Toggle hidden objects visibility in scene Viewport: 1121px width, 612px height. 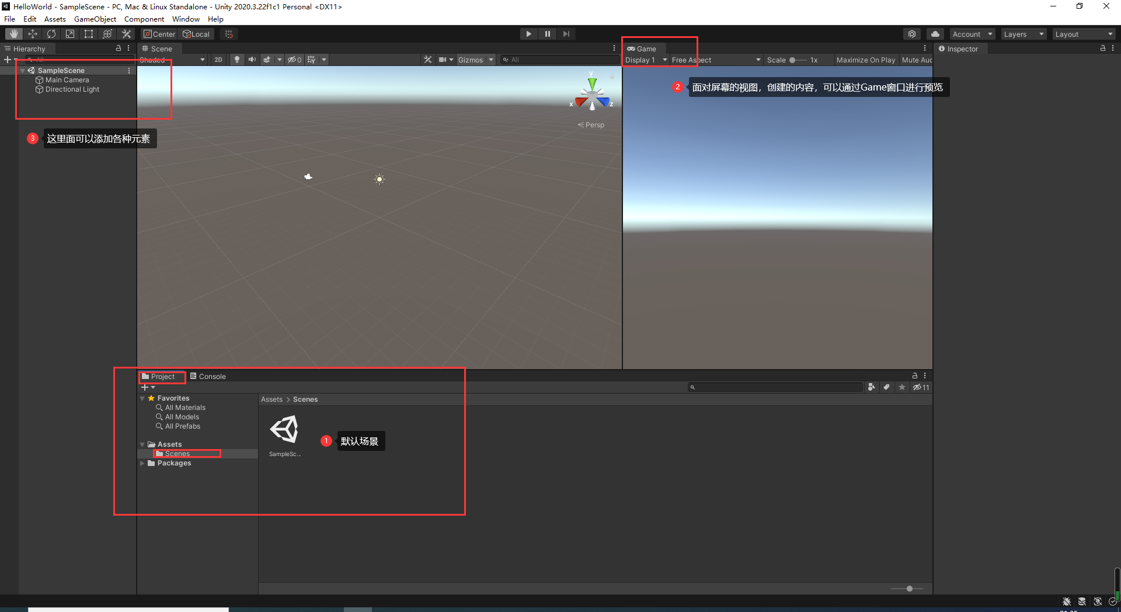(294, 60)
